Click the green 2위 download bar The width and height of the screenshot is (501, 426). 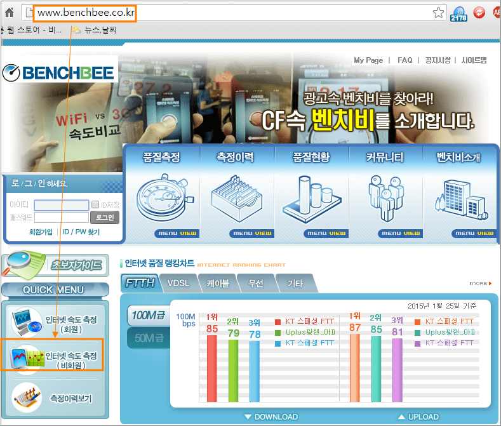click(x=233, y=371)
